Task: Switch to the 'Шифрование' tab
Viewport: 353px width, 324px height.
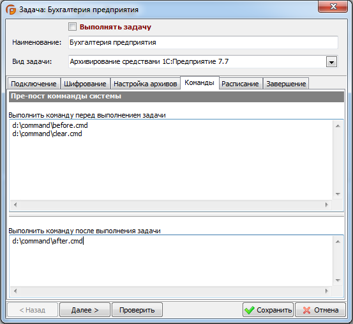Action: click(x=85, y=84)
